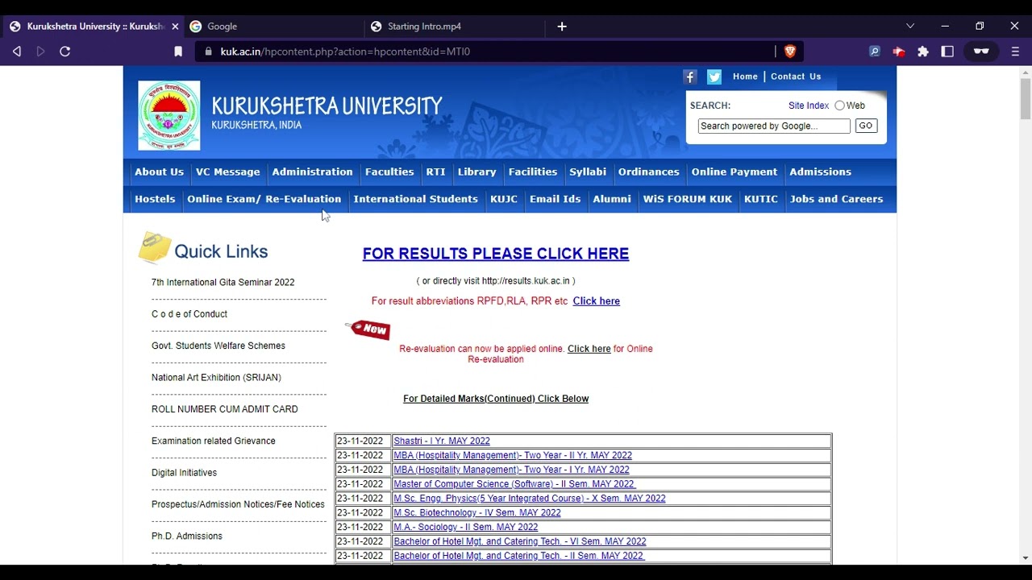Screen dimensions: 1032x580
Task: Click the scrollbar down arrow
Action: click(x=1025, y=558)
